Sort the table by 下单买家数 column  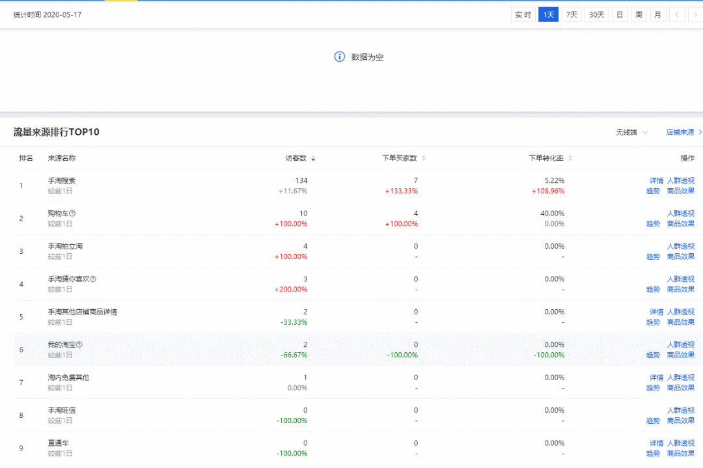tap(424, 158)
